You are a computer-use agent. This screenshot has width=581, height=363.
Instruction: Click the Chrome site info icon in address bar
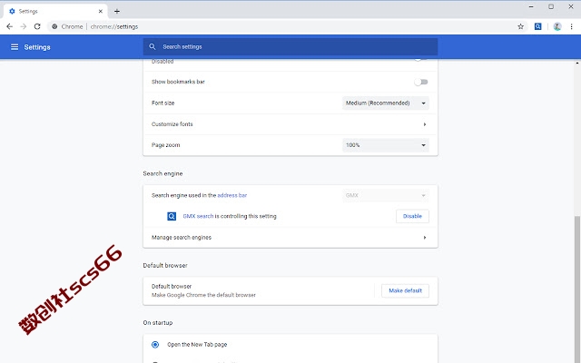(x=54, y=26)
